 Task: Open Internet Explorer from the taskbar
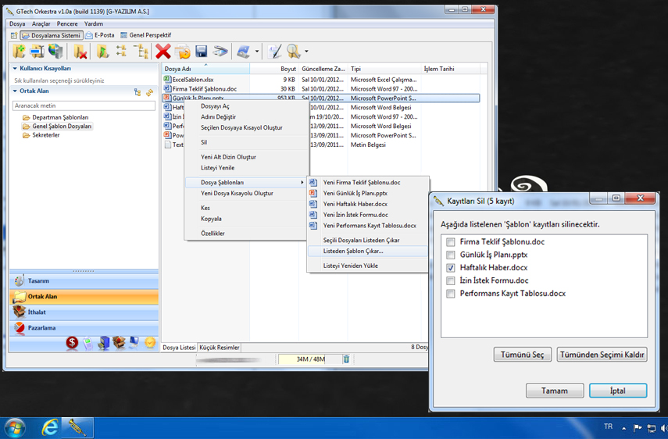[x=50, y=427]
